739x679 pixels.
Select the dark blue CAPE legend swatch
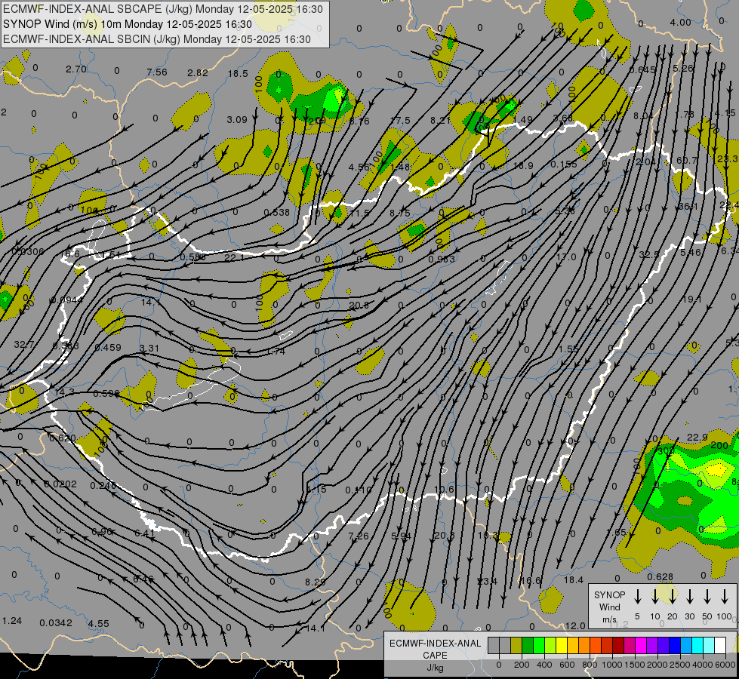pyautogui.click(x=675, y=645)
